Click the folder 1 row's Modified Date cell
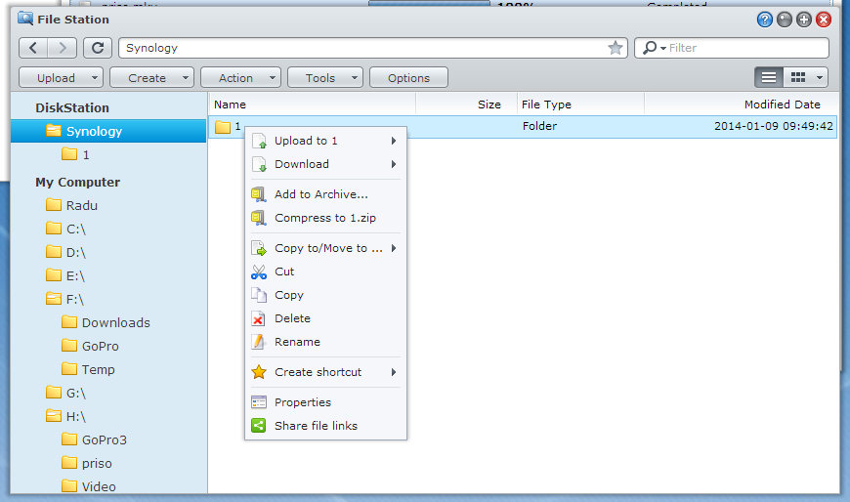This screenshot has height=502, width=850. pos(773,126)
